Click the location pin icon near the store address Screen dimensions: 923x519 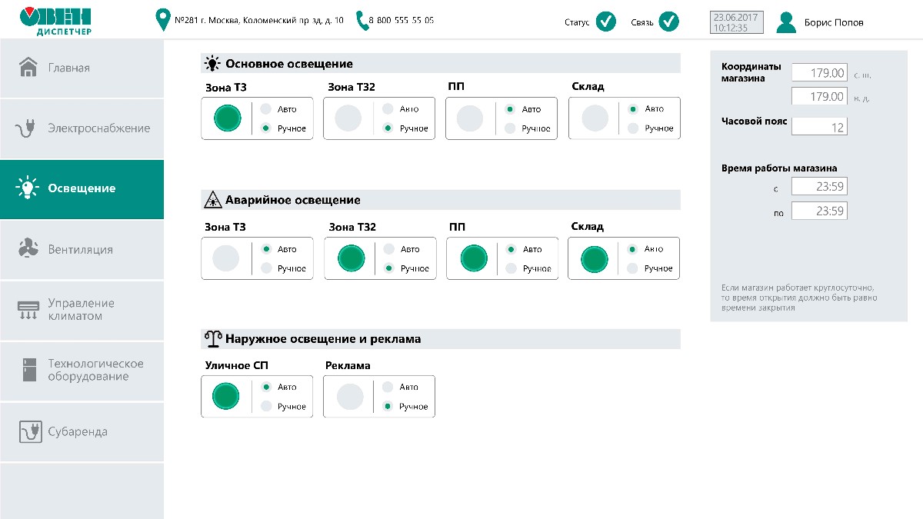(162, 21)
